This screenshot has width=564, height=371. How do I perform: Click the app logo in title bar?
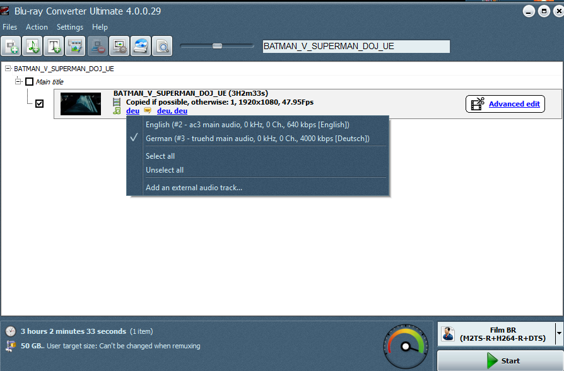click(4, 11)
